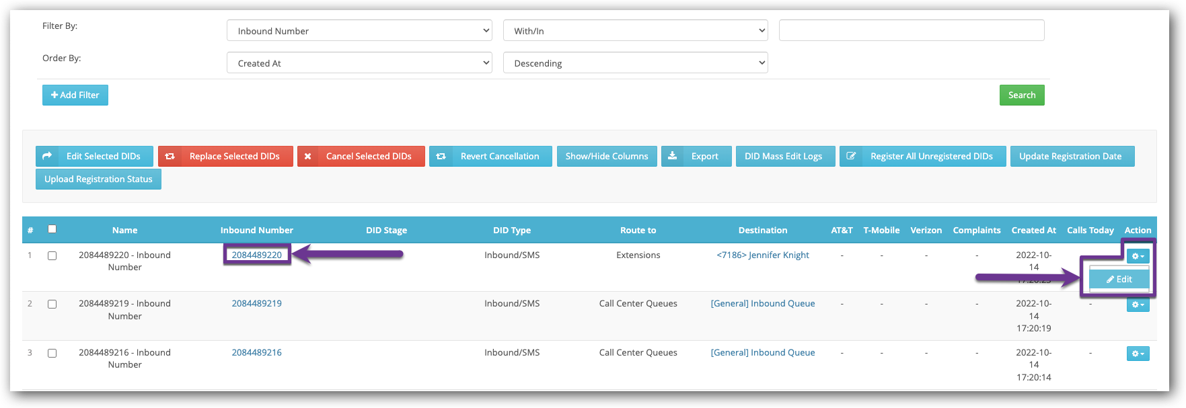Screen dimensions: 1186x408
Task: Click the green Search button
Action: (x=1021, y=95)
